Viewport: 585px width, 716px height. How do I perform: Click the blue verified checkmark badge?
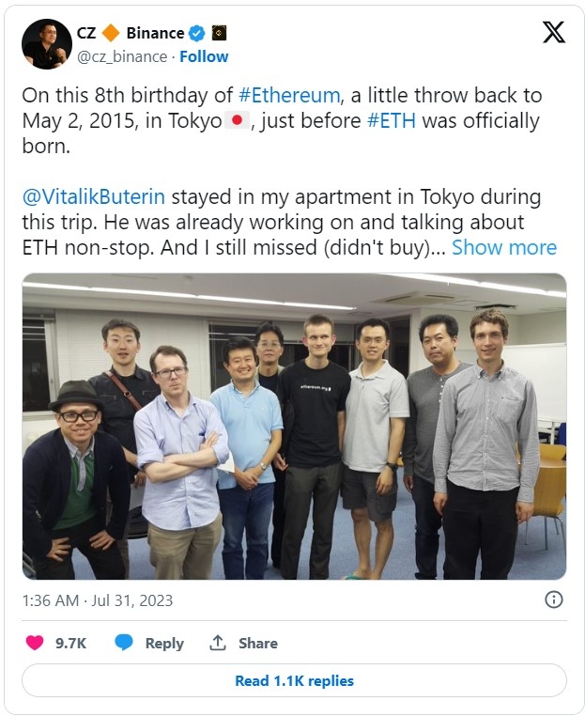[197, 33]
